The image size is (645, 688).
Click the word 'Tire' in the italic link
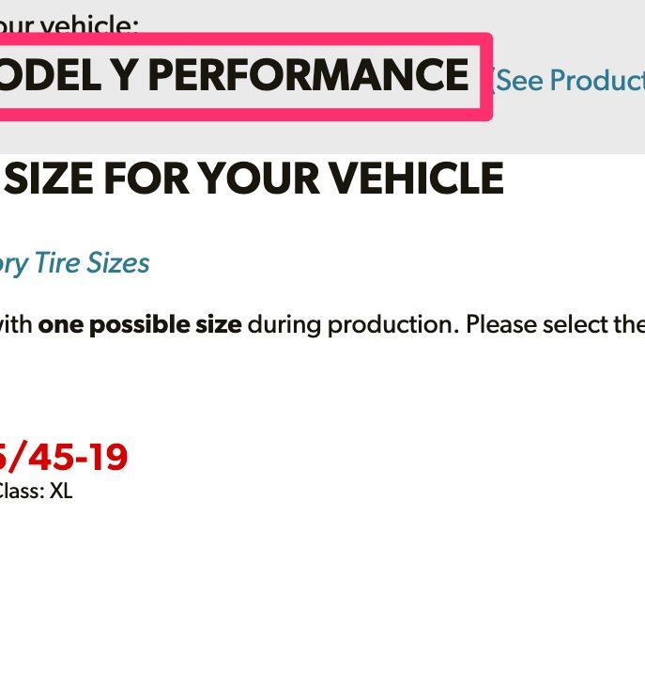[x=57, y=263]
